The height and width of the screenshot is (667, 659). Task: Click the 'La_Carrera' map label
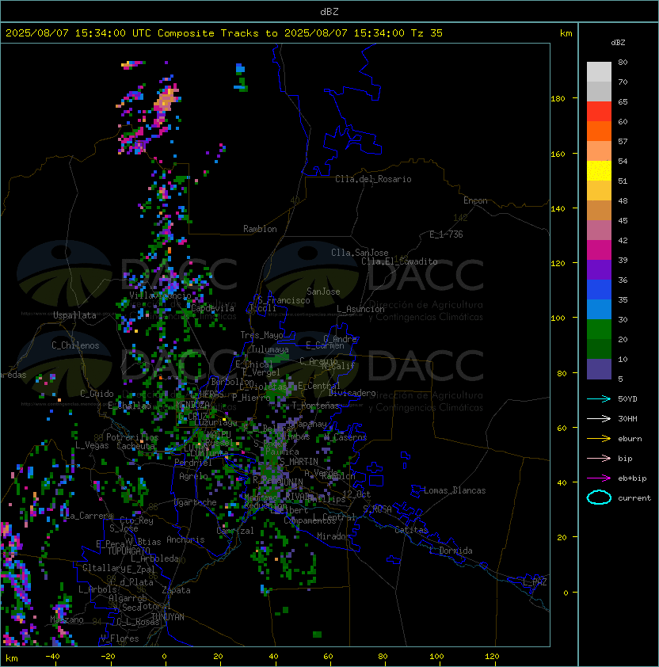click(x=90, y=516)
